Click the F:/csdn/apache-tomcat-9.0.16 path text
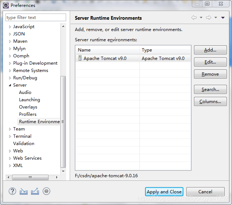 click(x=106, y=176)
